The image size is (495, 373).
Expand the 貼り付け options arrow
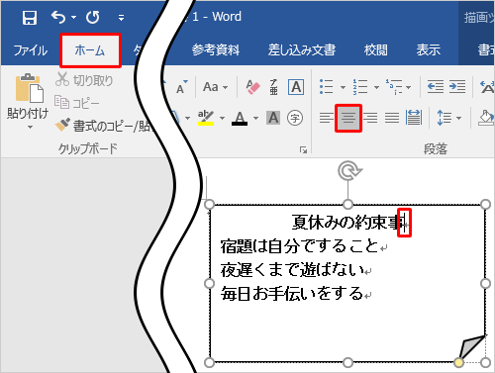(x=30, y=127)
